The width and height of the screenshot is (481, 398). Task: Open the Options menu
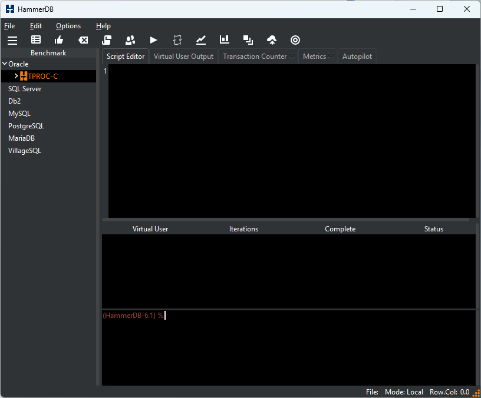(68, 26)
